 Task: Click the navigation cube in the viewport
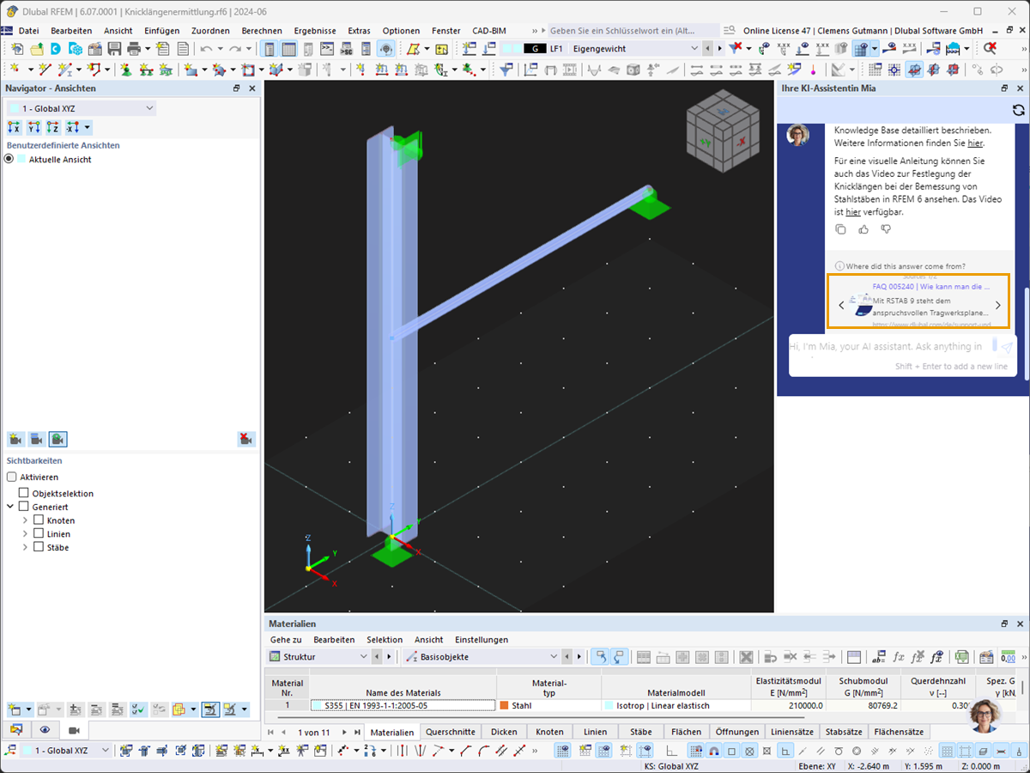pyautogui.click(x=722, y=133)
